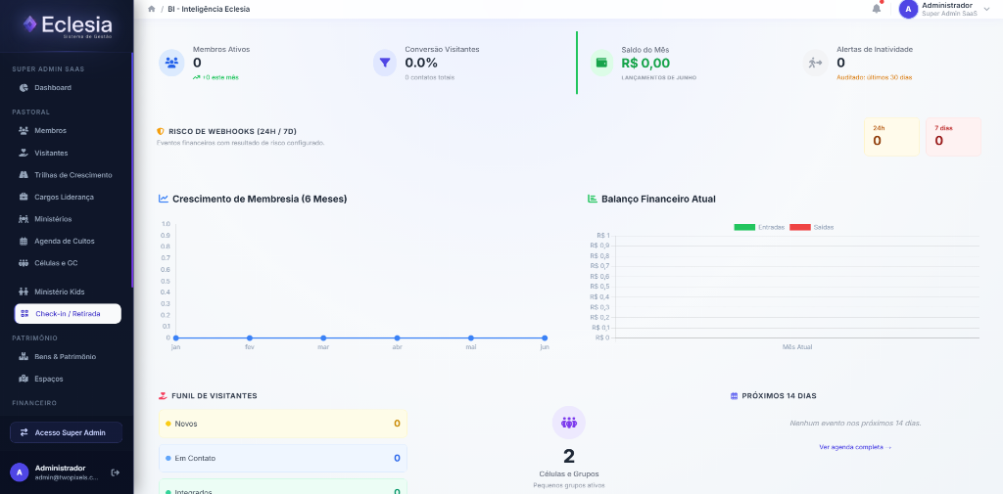Click the sidebar Administrador avatar
The image size is (1003, 494).
(20, 472)
